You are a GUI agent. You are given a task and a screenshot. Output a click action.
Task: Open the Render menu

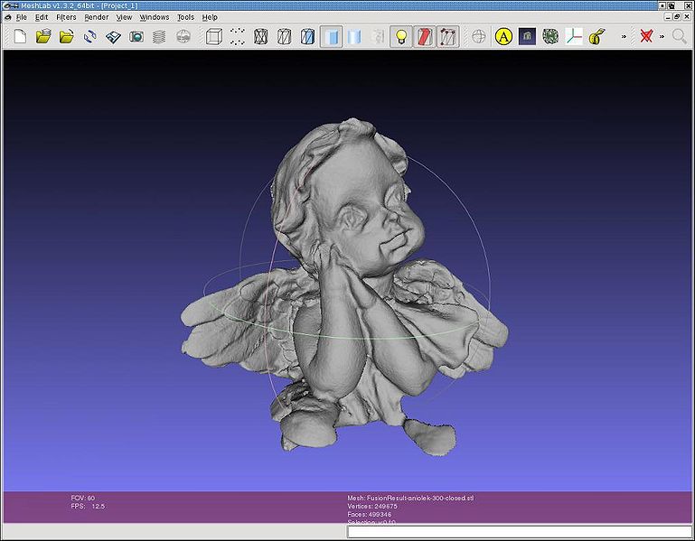(96, 17)
